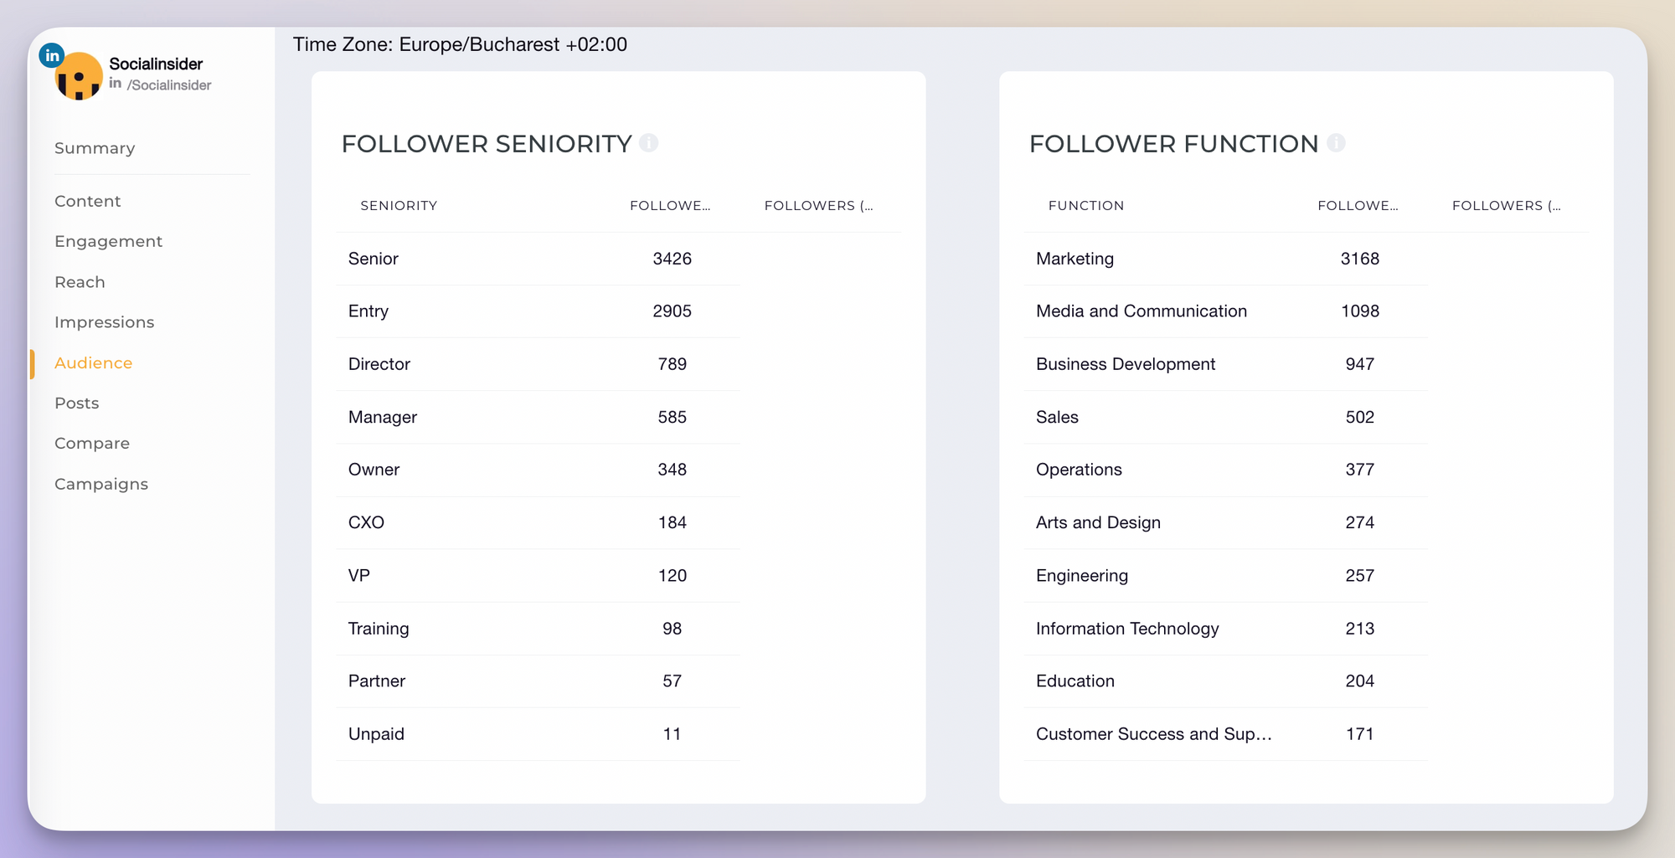Click the 789 followers value
The height and width of the screenshot is (858, 1675).
click(672, 364)
